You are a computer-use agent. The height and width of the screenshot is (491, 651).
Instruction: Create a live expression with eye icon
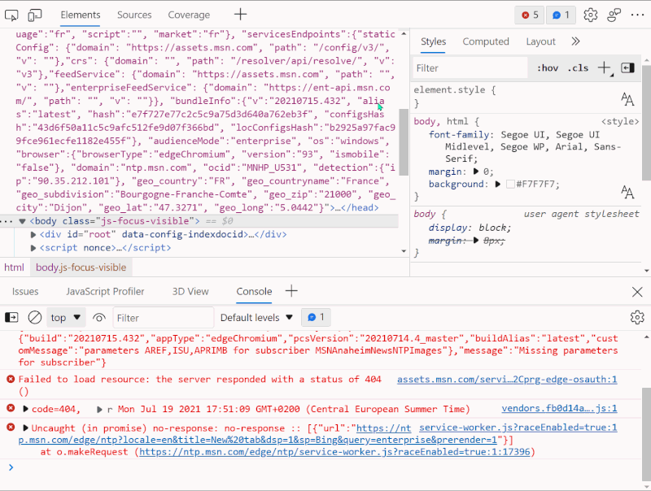[x=99, y=317]
